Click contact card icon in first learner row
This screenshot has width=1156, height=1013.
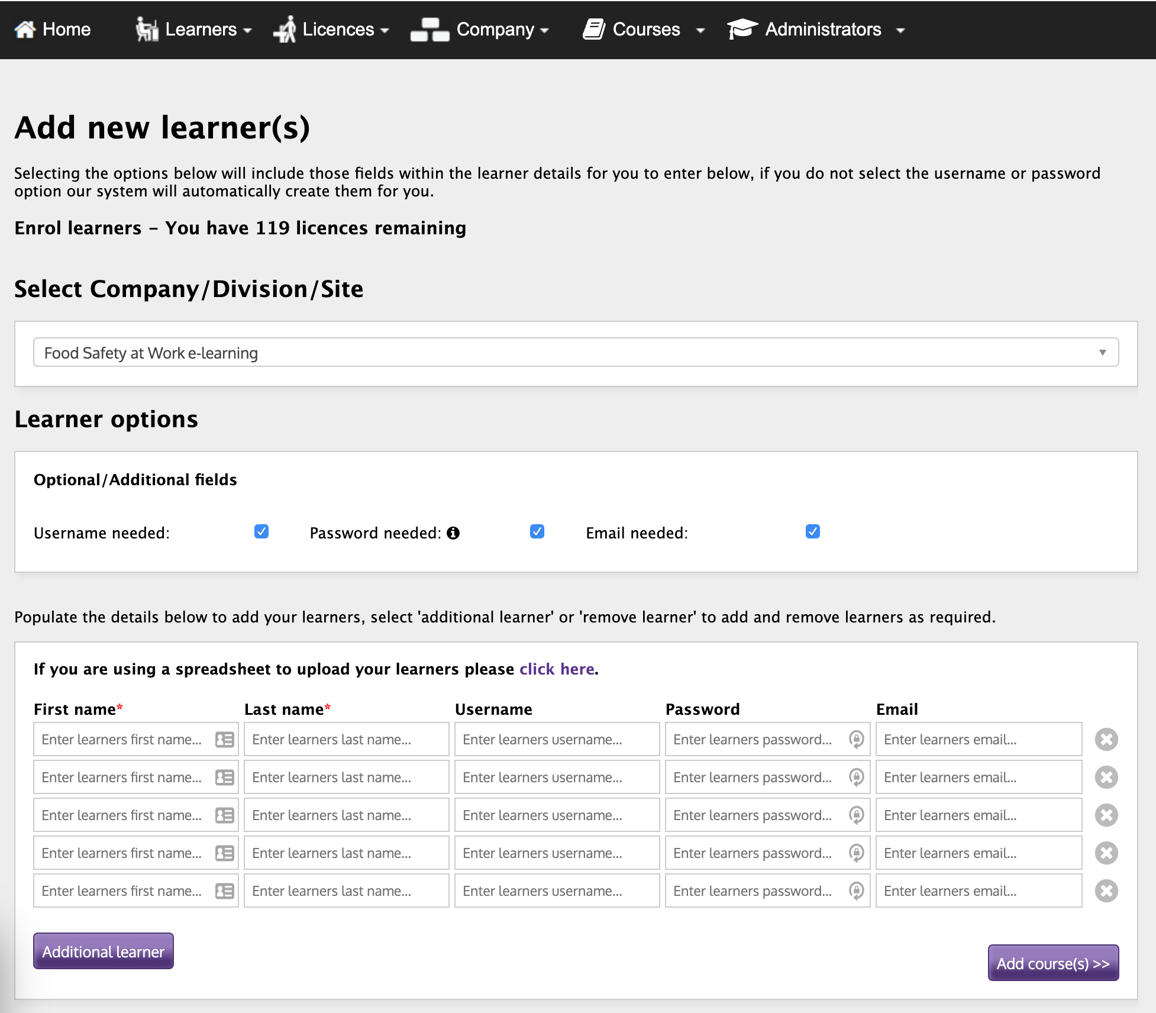pyautogui.click(x=225, y=740)
